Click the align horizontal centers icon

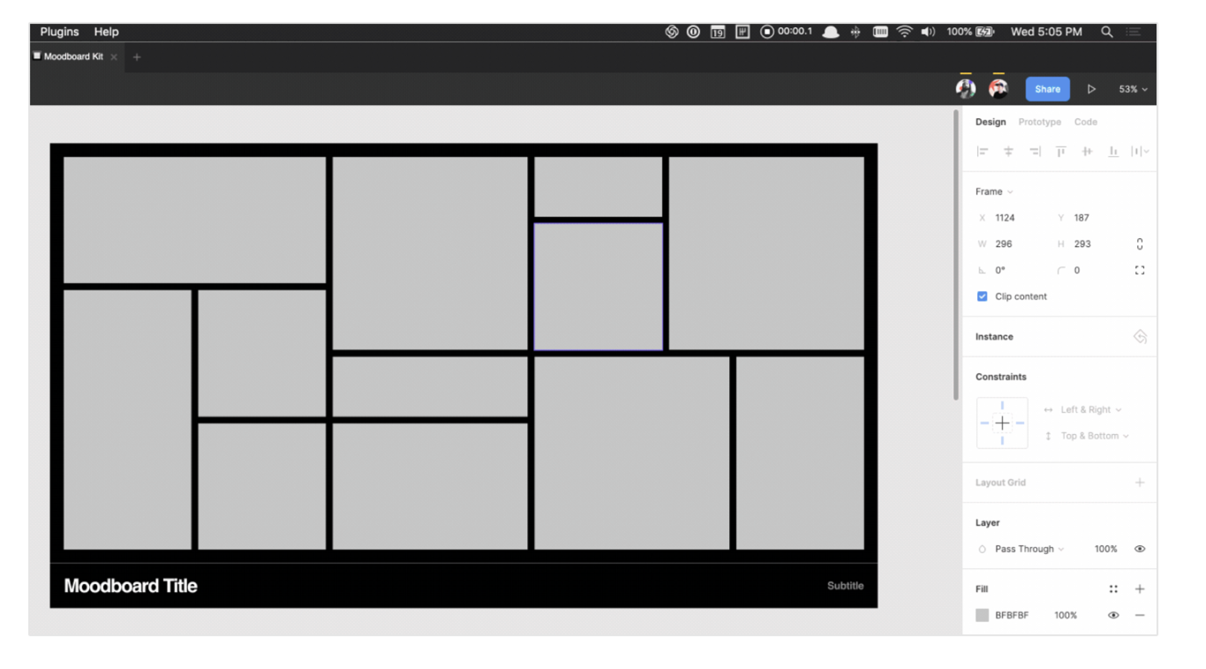(x=1008, y=151)
